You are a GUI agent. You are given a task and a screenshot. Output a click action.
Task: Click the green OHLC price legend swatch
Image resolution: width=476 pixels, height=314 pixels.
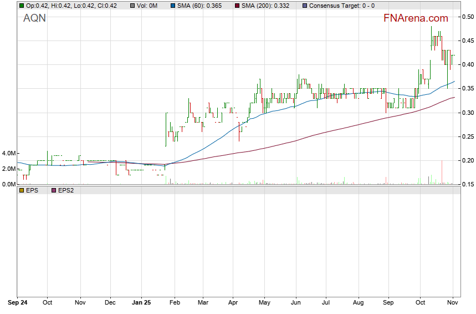click(21, 6)
